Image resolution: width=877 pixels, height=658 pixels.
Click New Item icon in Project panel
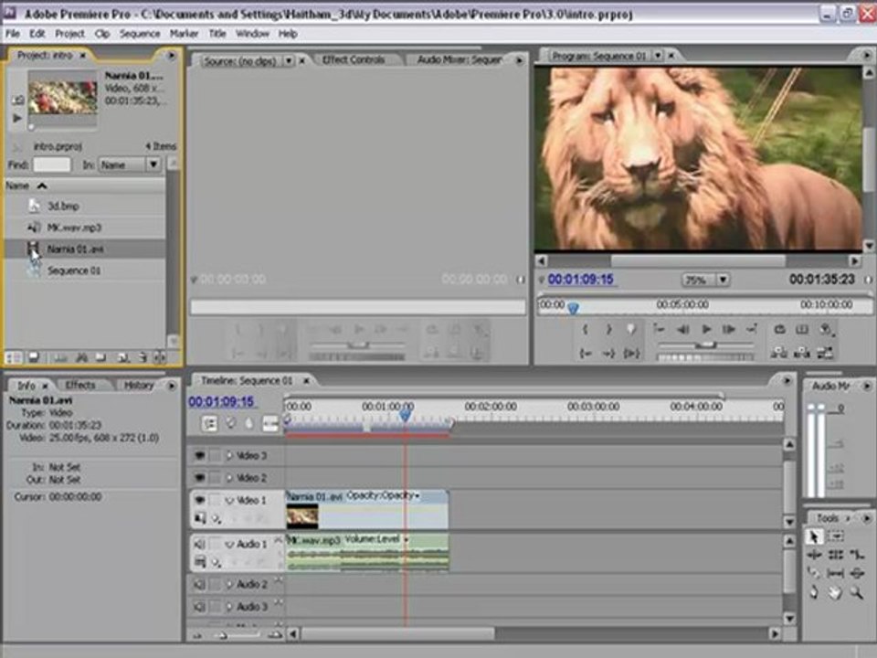click(x=122, y=357)
